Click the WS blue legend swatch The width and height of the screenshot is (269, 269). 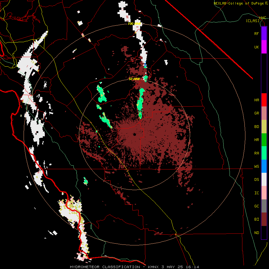pos(264,166)
